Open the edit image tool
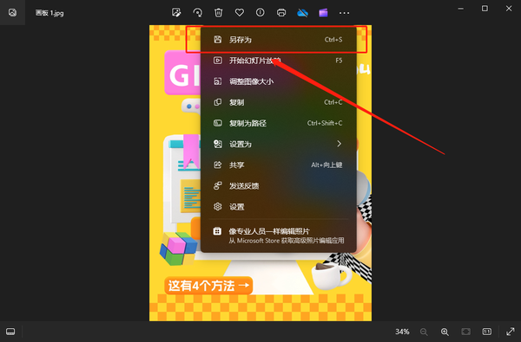 coord(176,13)
